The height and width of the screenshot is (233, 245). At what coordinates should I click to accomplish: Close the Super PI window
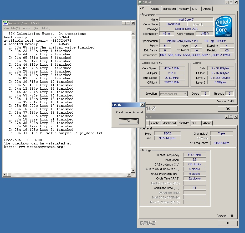133,23
